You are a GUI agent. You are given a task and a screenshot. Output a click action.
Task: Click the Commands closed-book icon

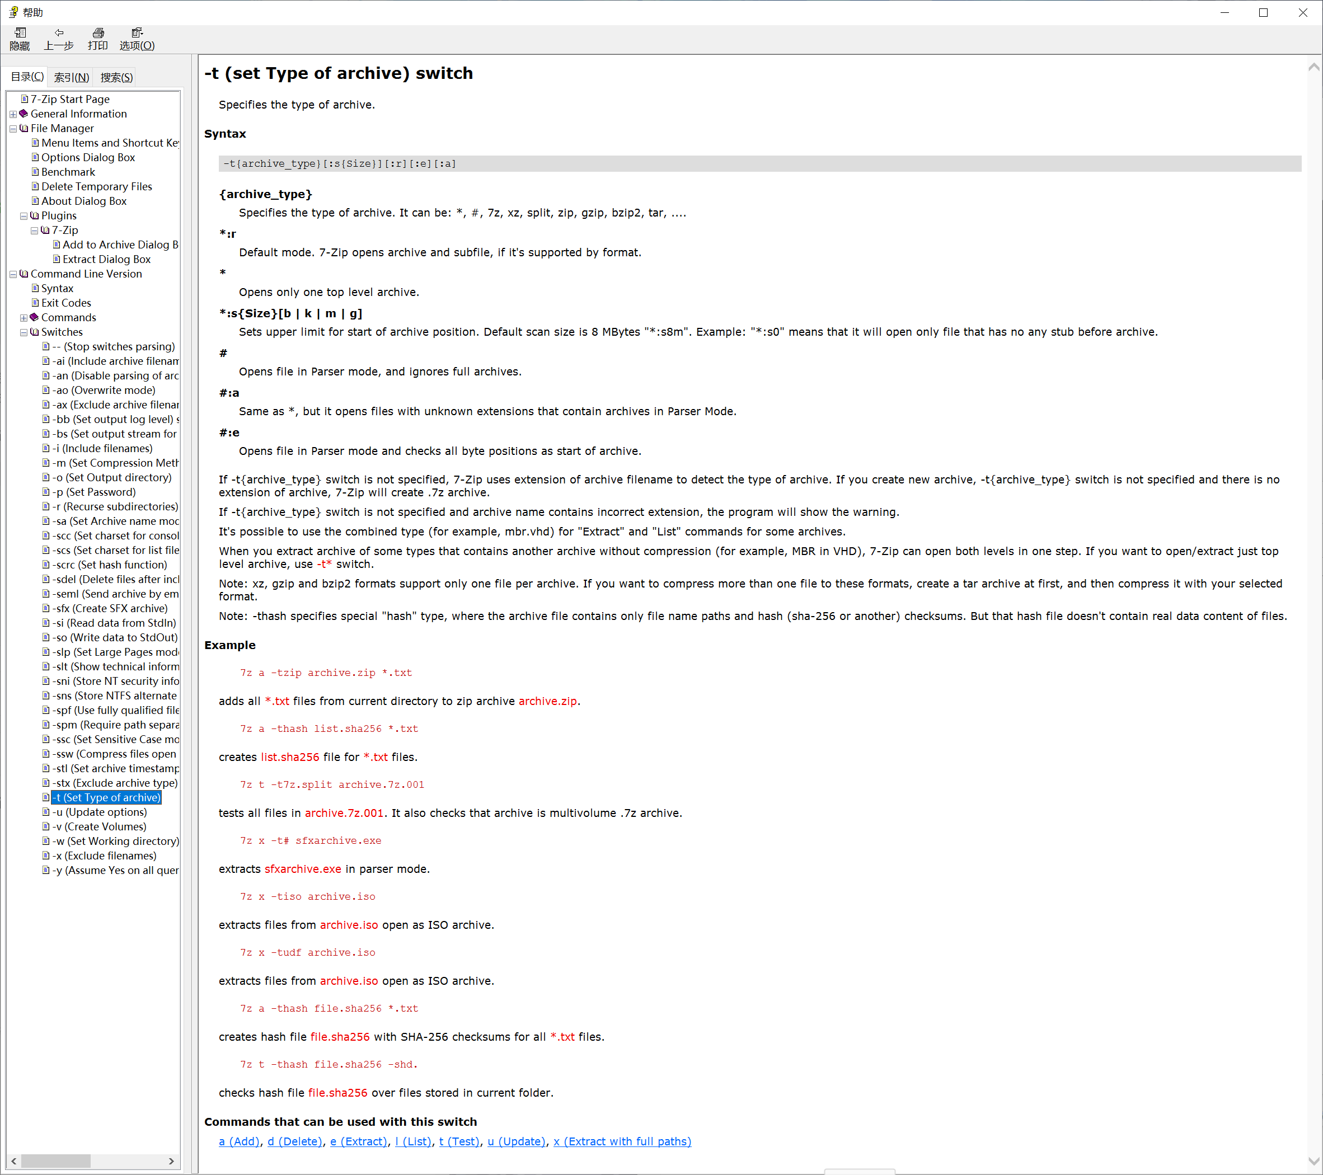pyautogui.click(x=35, y=318)
